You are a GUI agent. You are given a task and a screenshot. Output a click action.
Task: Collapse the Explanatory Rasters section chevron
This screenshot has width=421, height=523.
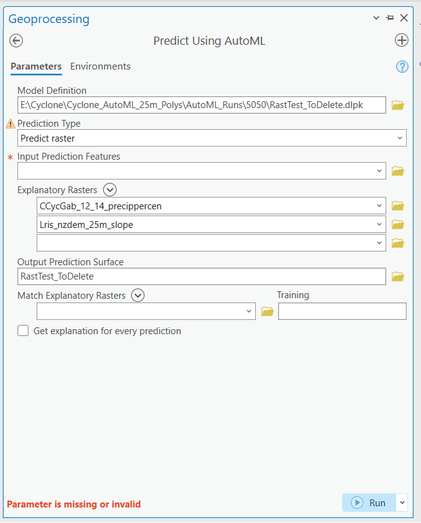pyautogui.click(x=110, y=190)
